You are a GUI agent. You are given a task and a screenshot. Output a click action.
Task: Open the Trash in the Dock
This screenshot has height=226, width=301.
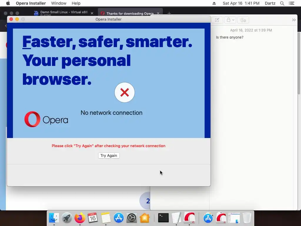pyautogui.click(x=247, y=218)
